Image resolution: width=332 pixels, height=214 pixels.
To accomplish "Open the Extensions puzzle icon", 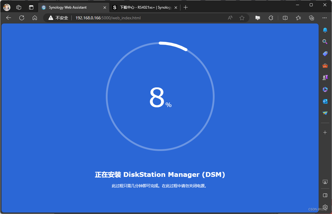I will click(271, 18).
